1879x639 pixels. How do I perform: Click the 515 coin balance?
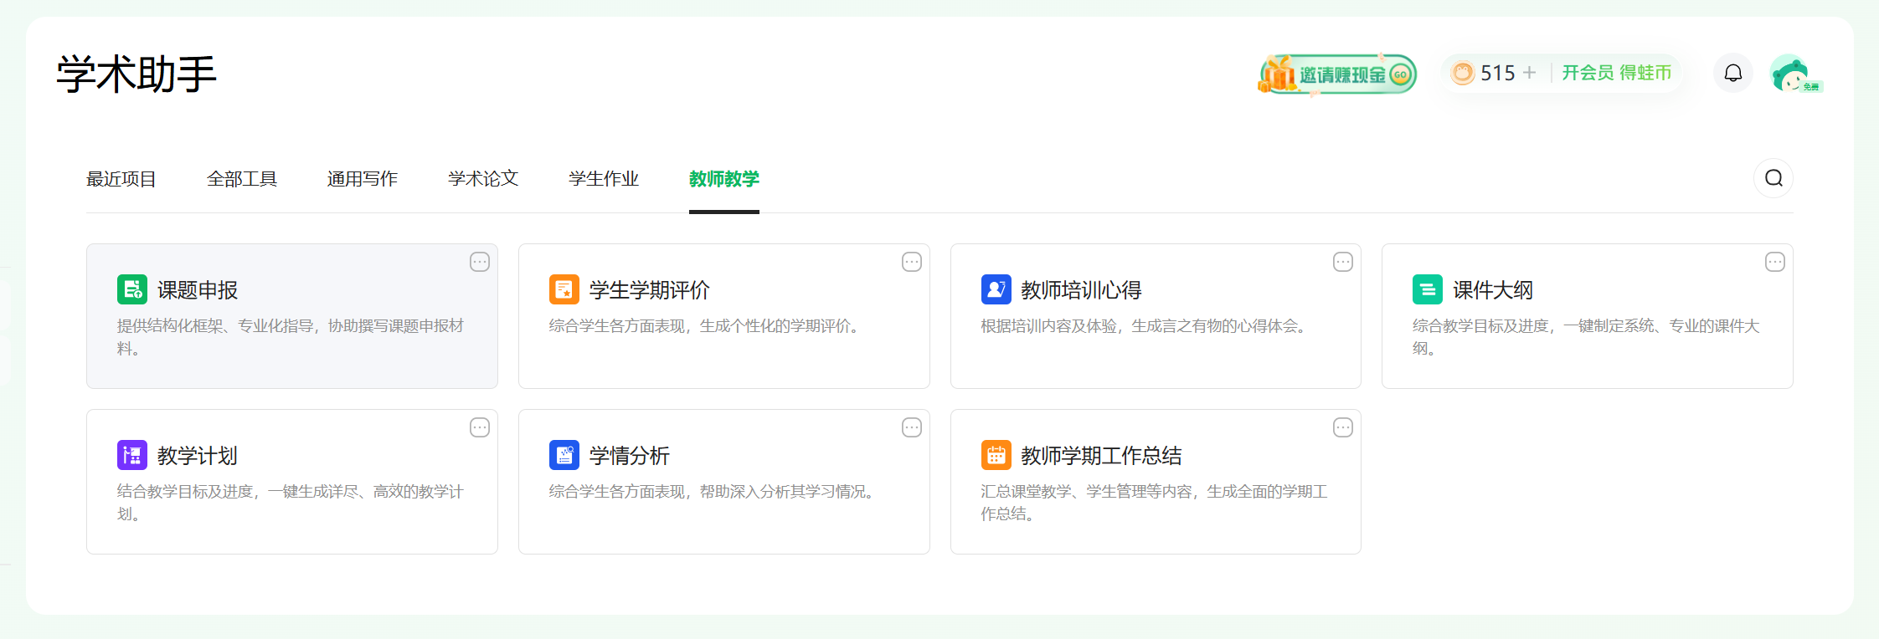1498,73
